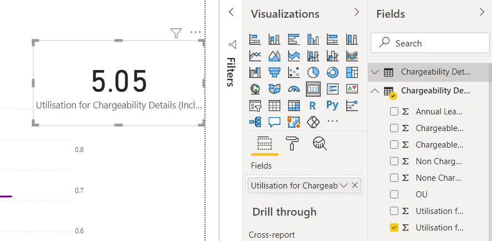Open dropdown on Utilisation for Chargeab field
Screen dimensions: 492x241
344,186
